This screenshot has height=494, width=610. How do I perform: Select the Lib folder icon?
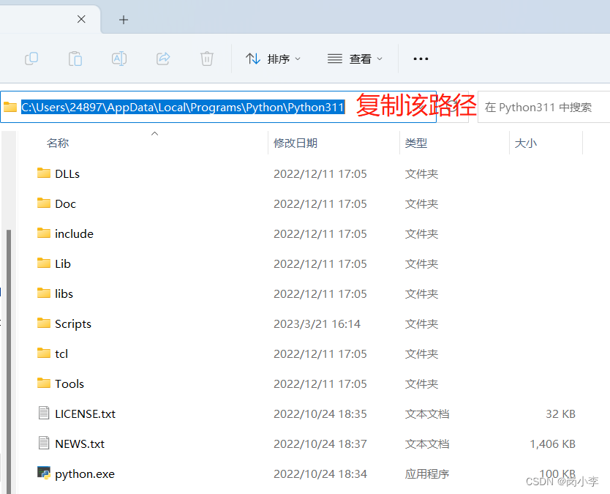(44, 263)
